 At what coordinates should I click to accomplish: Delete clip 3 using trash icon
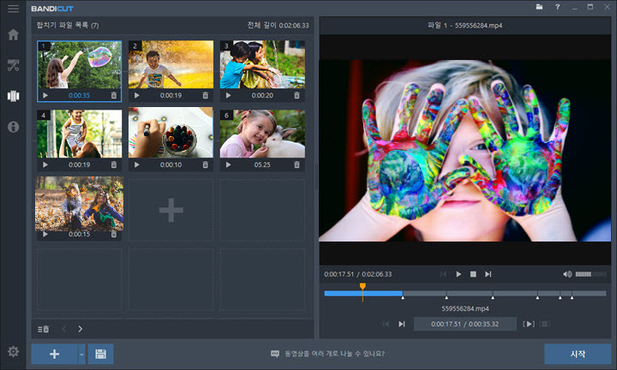(297, 96)
